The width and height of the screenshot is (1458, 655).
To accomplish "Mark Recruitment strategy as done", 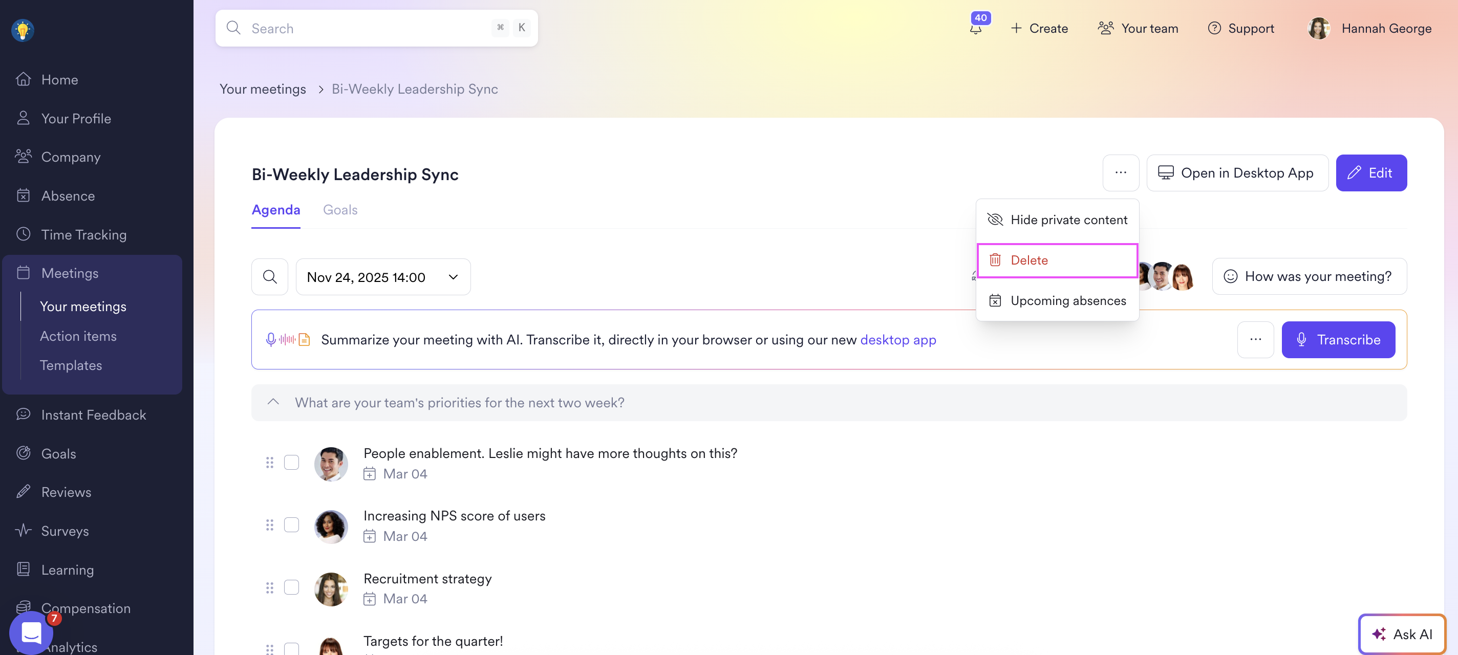I will click(291, 587).
